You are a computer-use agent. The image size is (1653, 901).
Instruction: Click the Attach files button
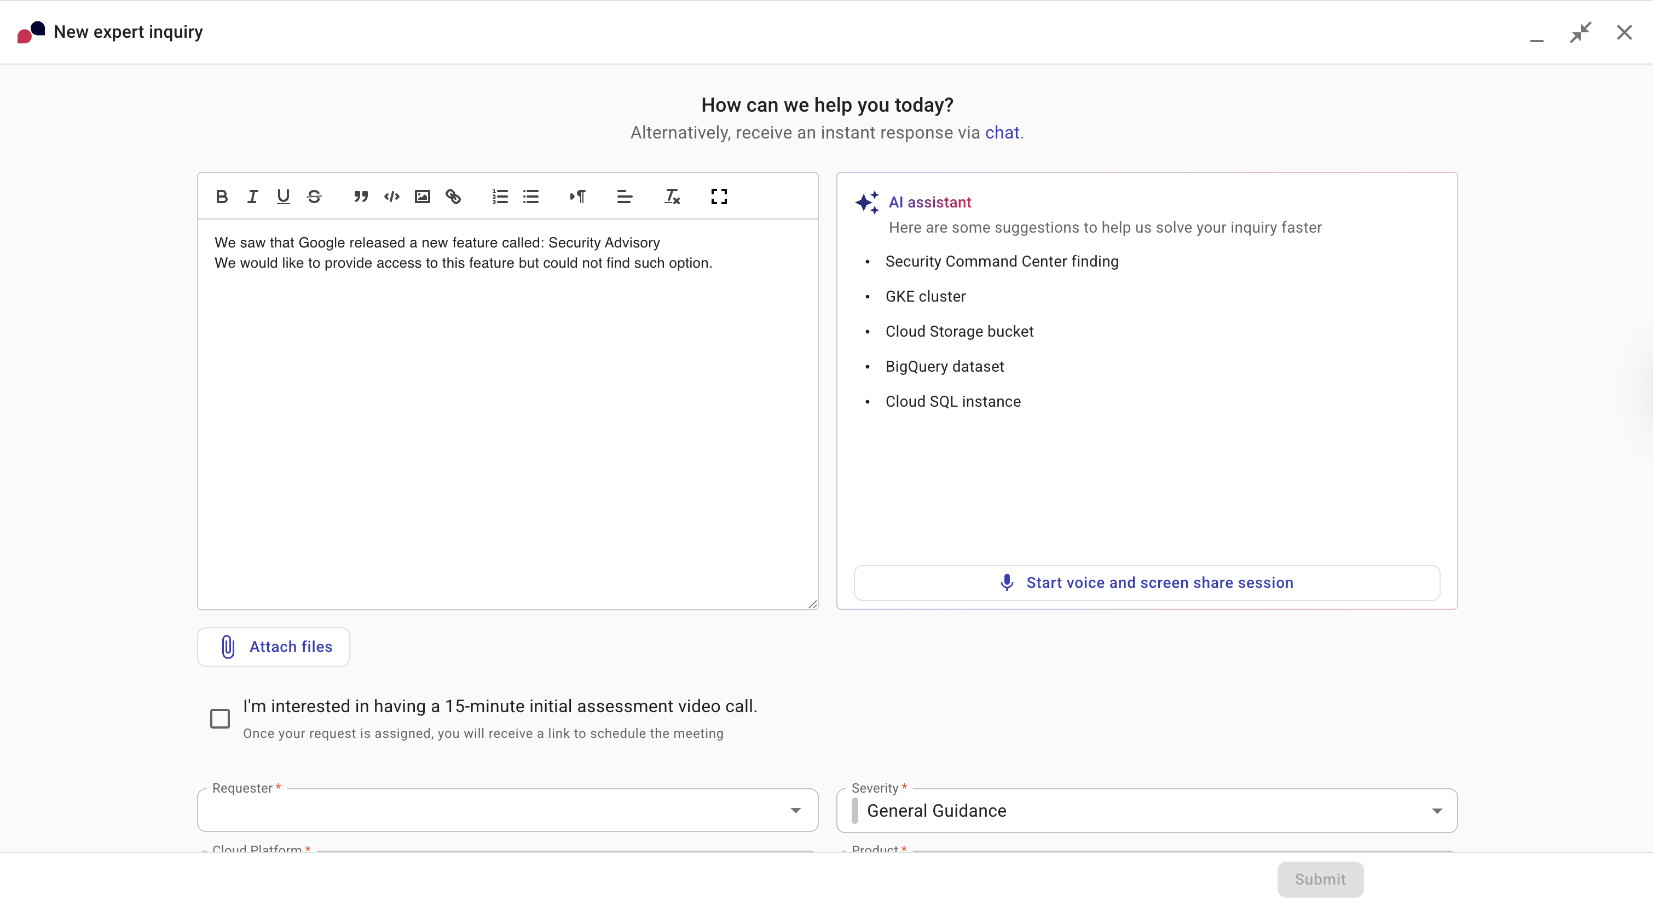click(273, 647)
